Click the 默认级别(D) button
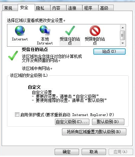This screenshot has width=135, height=157. (x=108, y=122)
